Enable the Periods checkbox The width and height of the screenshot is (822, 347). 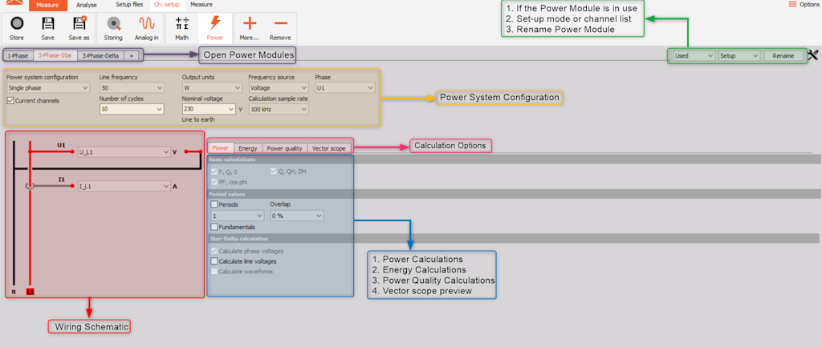tap(214, 204)
